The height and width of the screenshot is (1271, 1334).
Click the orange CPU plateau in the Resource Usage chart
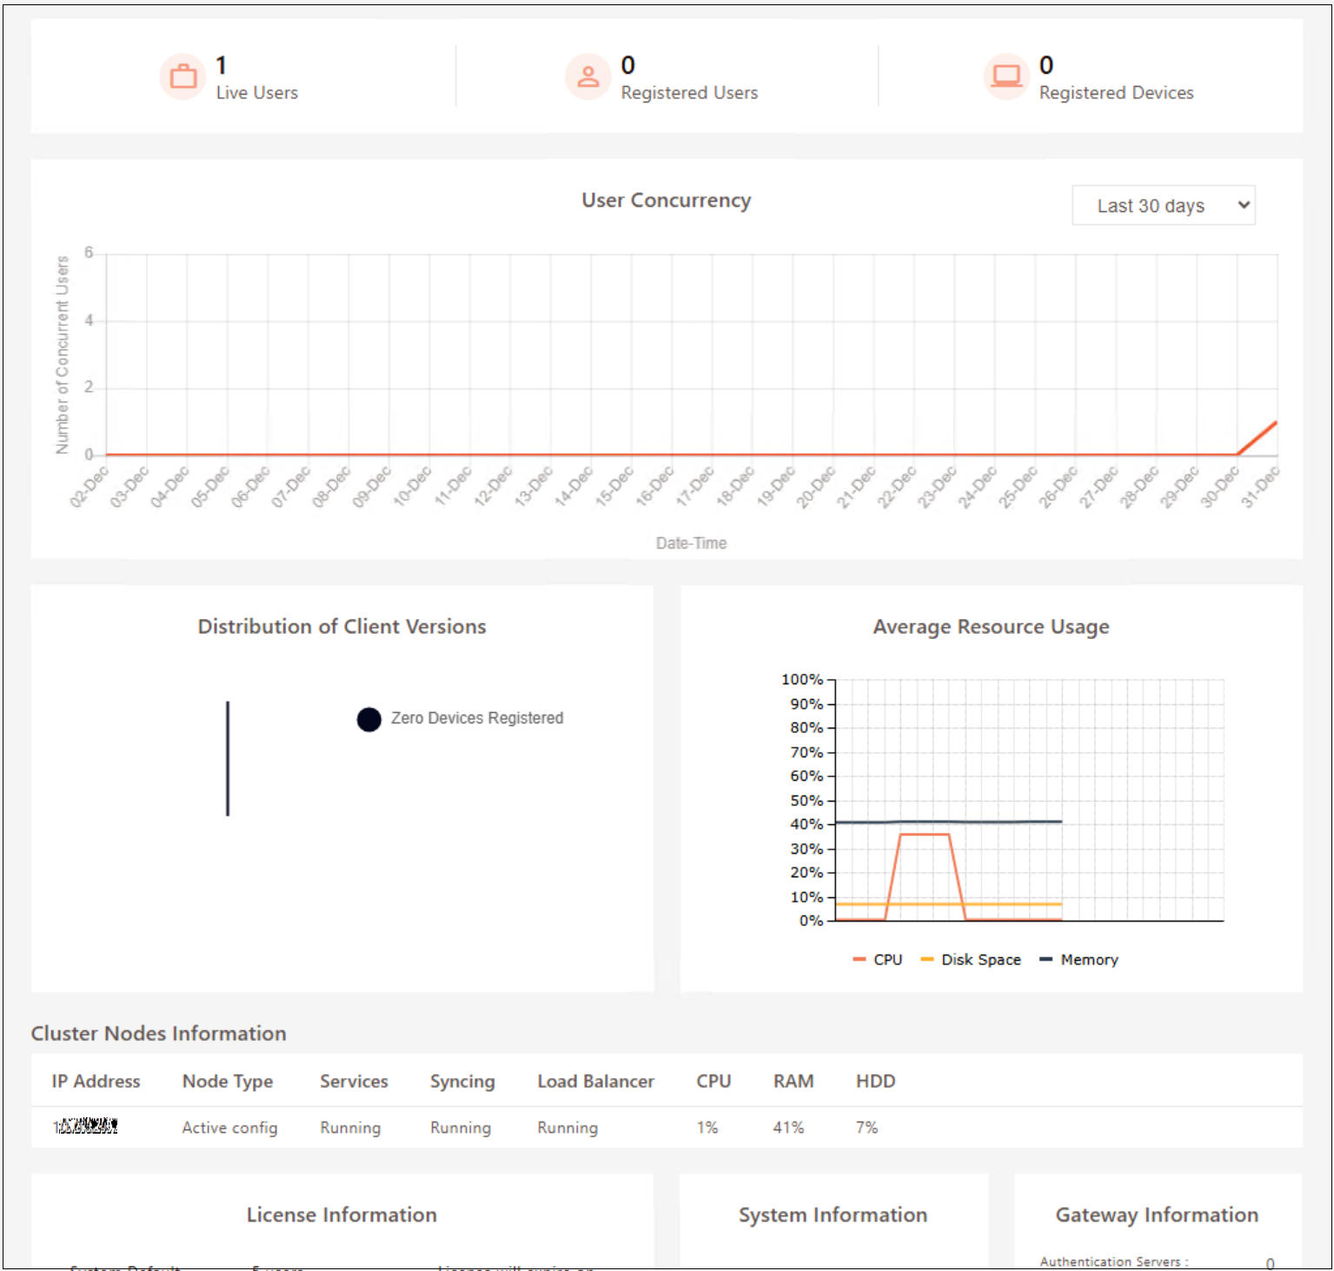(x=924, y=835)
